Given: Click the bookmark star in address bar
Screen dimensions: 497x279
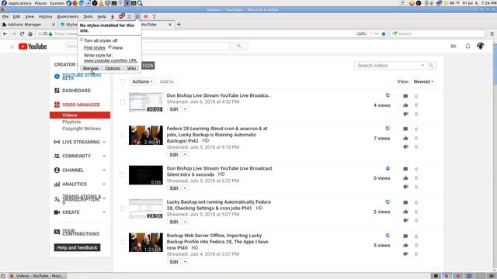Looking at the screenshot, I should 384,33.
